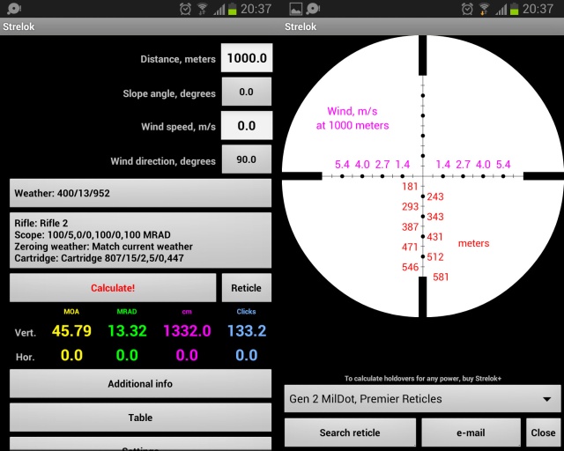Tap the Wi-Fi icon in the right status bar
The height and width of the screenshot is (451, 564).
tap(485, 9)
